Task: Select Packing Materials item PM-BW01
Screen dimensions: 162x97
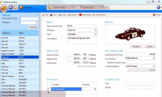Action: (x=20, y=86)
